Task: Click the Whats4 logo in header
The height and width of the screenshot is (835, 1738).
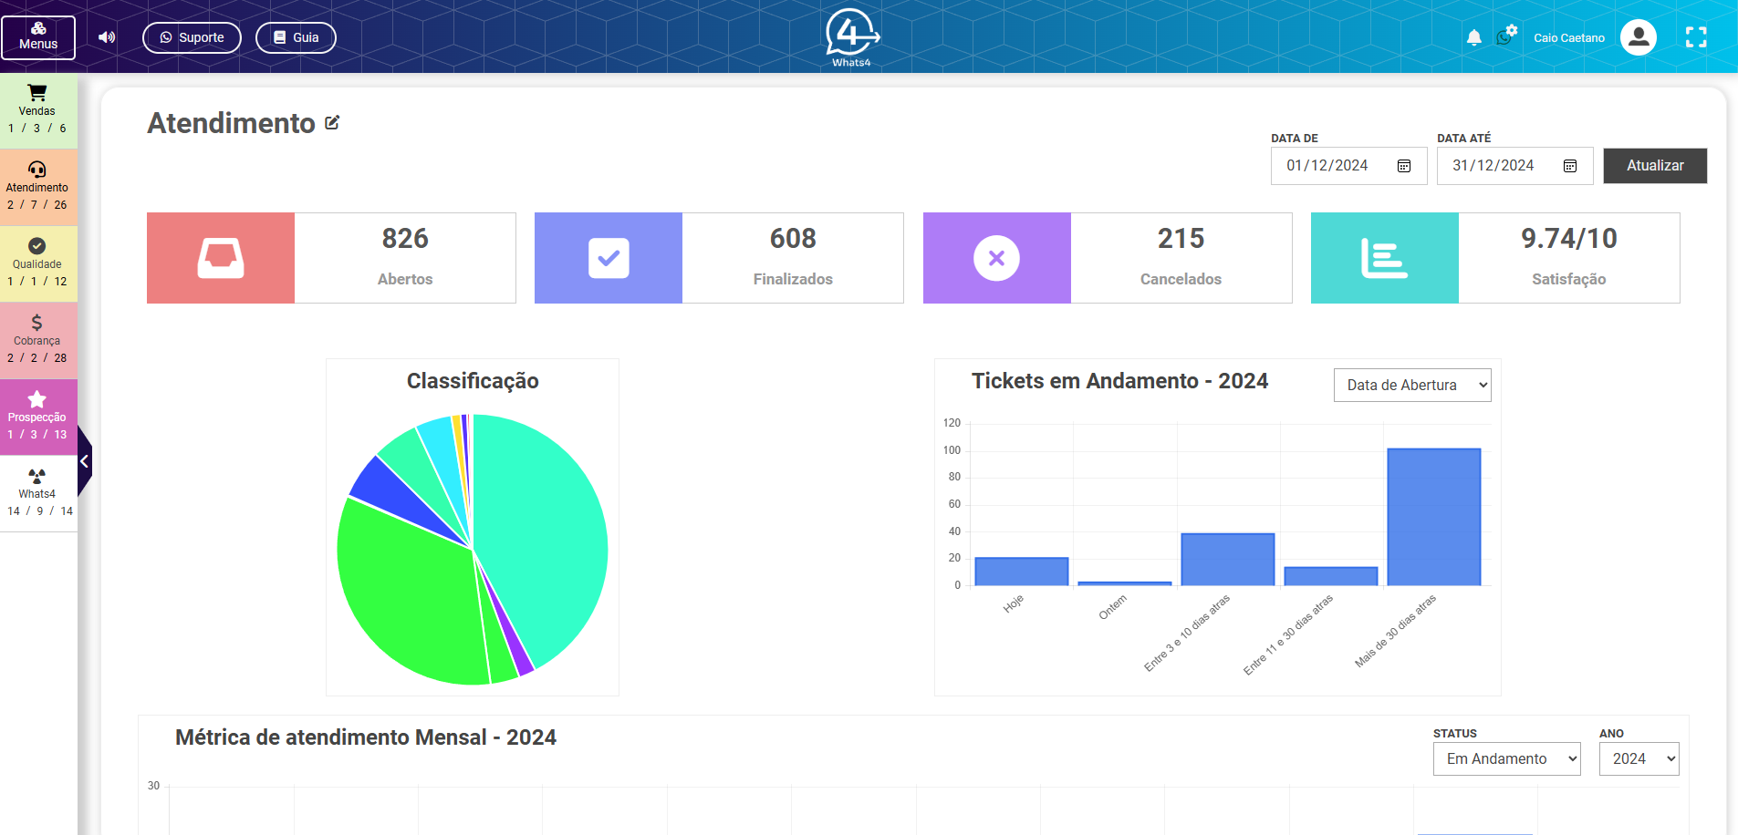Action: (851, 37)
